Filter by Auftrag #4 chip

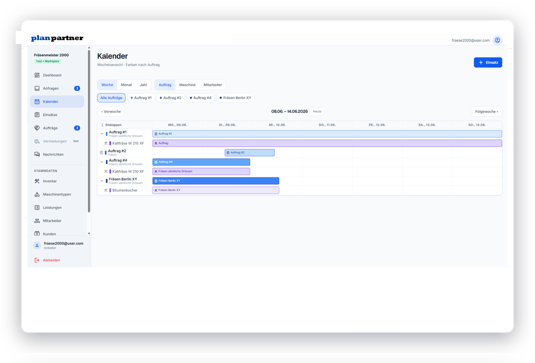click(x=201, y=98)
